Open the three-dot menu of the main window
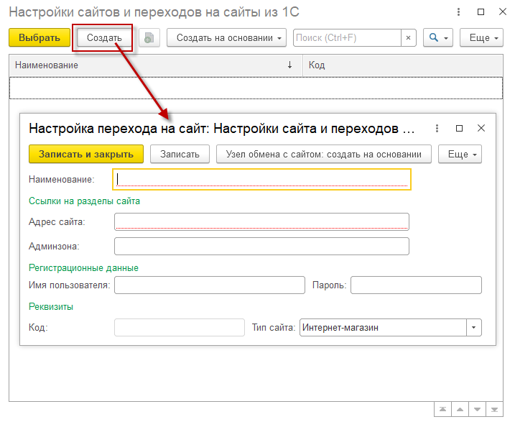 (x=458, y=12)
